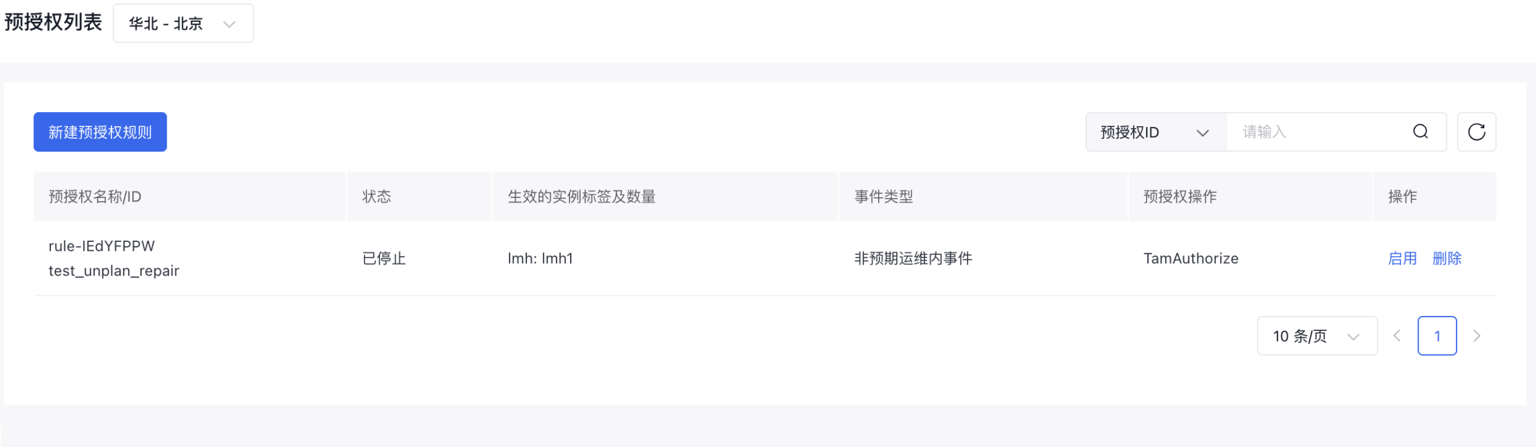
Task: Click the 状态 column header
Action: click(376, 196)
